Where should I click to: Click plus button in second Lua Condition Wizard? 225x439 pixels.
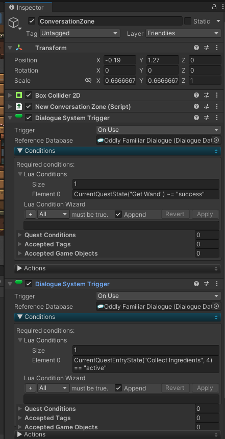click(31, 388)
